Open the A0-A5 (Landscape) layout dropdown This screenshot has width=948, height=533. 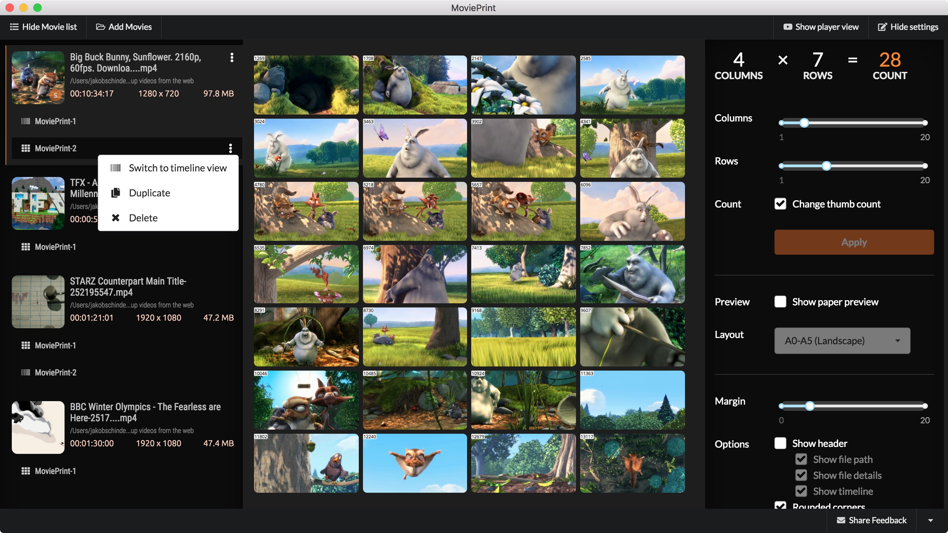coord(842,340)
